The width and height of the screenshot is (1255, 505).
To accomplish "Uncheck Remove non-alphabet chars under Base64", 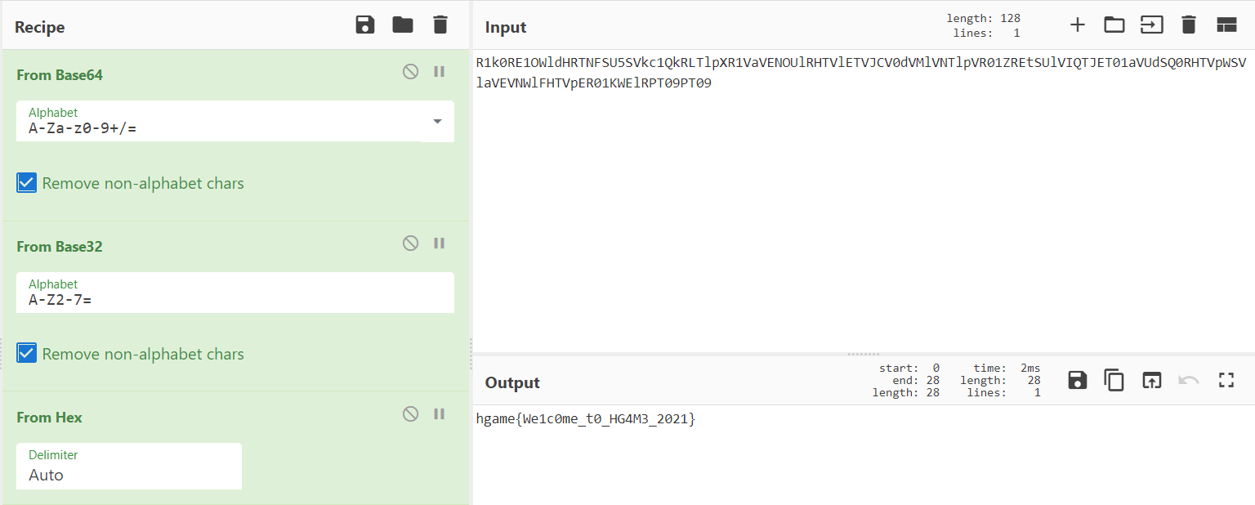I will click(x=27, y=183).
